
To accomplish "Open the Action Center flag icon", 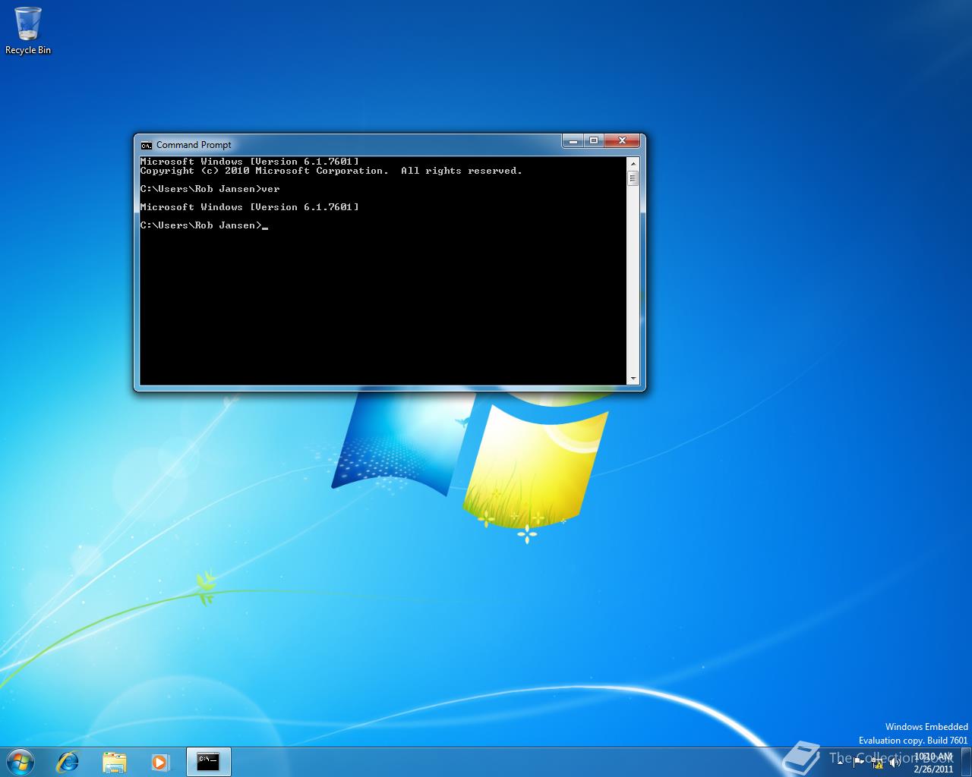I will click(x=858, y=762).
